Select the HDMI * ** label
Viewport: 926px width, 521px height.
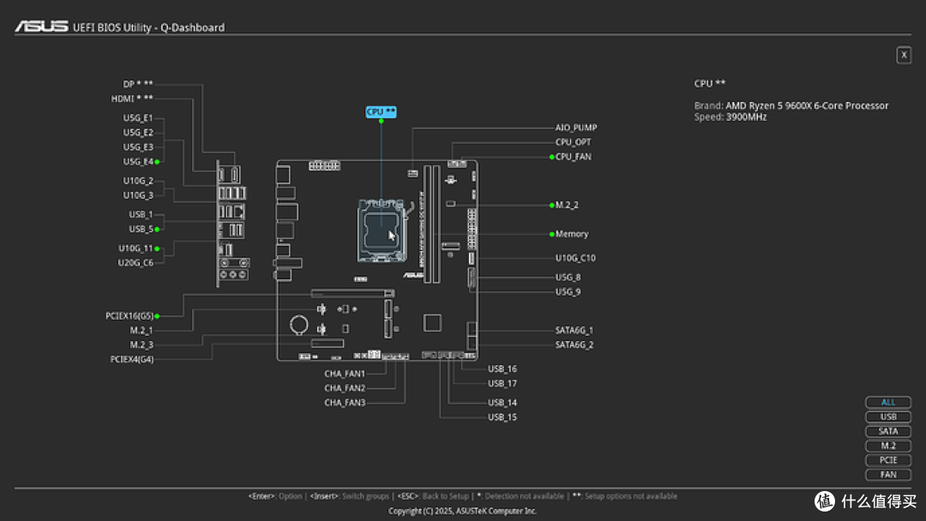132,99
